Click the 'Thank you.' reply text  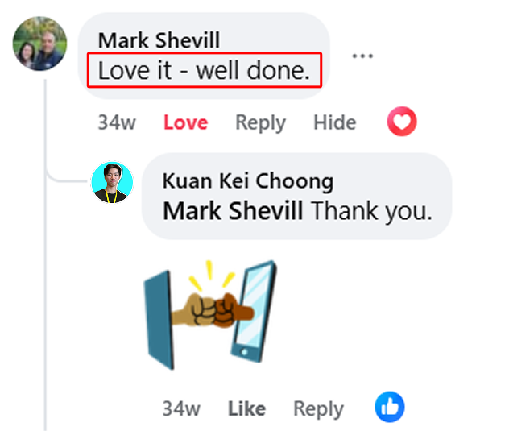point(372,211)
